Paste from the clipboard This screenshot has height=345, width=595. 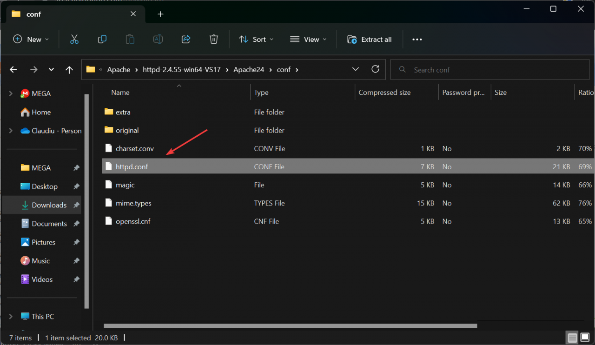[130, 39]
